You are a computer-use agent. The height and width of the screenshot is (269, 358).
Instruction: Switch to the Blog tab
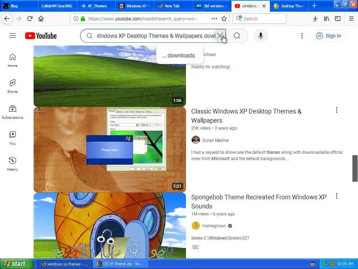click(19, 6)
